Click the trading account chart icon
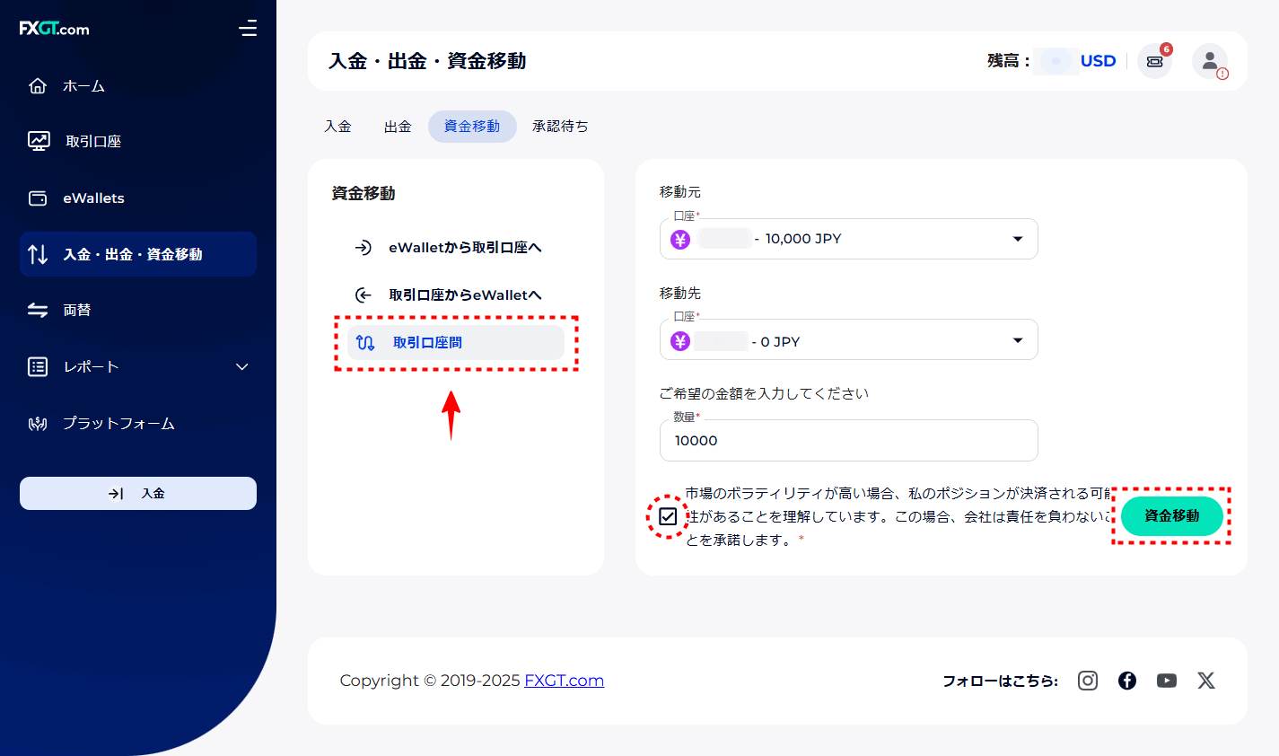The height and width of the screenshot is (756, 1279). [39, 141]
